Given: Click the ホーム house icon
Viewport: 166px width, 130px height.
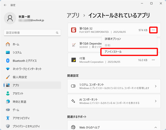Looking at the screenshot, I should click(x=8, y=44).
